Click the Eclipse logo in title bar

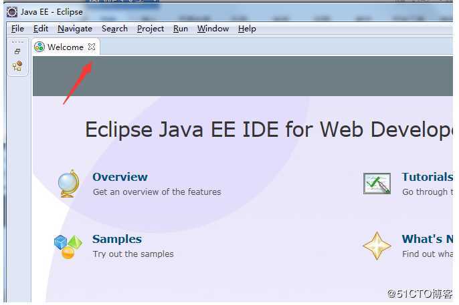(x=12, y=12)
